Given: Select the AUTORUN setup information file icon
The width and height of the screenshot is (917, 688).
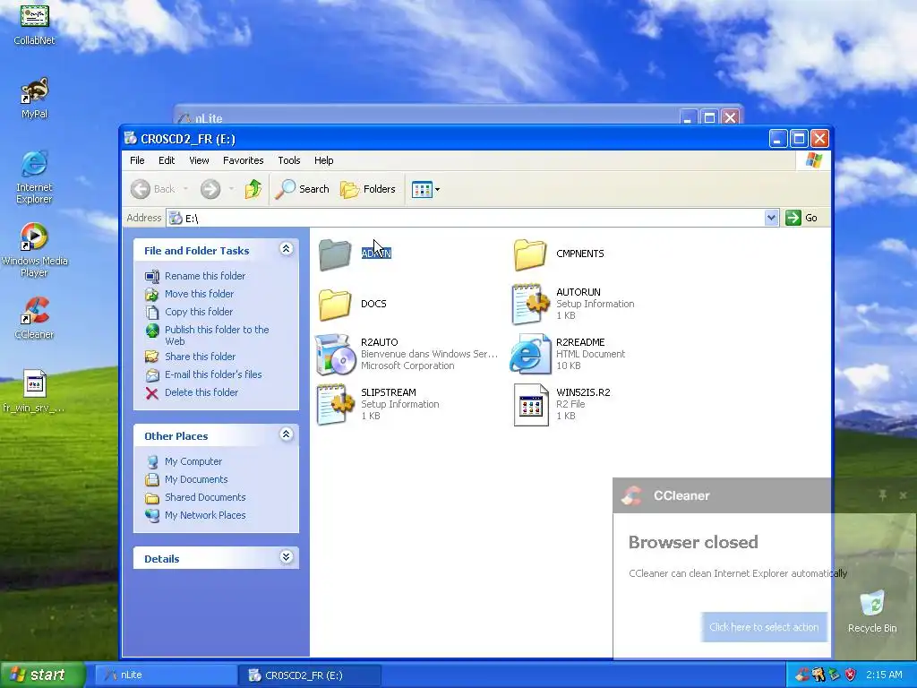Looking at the screenshot, I should [x=530, y=304].
